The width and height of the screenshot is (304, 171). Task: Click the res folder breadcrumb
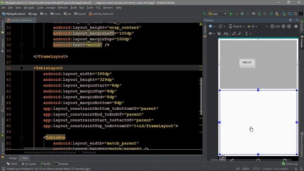[67, 14]
